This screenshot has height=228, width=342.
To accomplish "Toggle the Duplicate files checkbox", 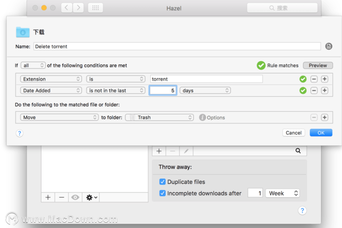I will 163,182.
